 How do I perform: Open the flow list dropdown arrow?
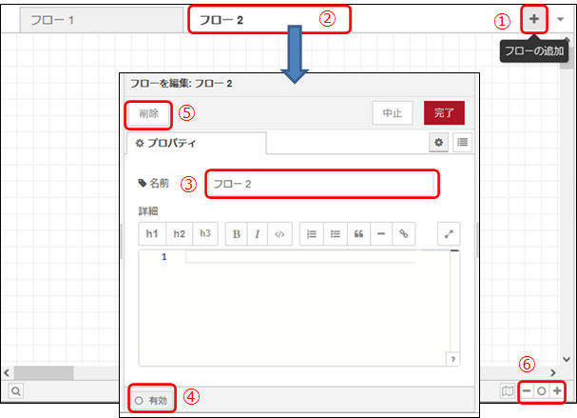[560, 20]
